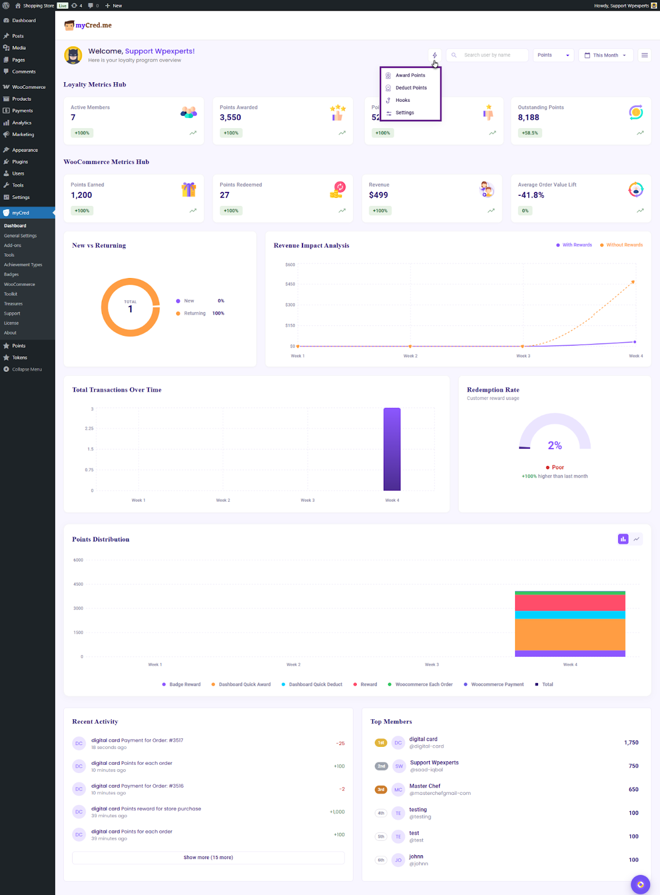Click the Active Members trend arrow icon
Viewport: 660px width, 895px height.
pos(193,133)
